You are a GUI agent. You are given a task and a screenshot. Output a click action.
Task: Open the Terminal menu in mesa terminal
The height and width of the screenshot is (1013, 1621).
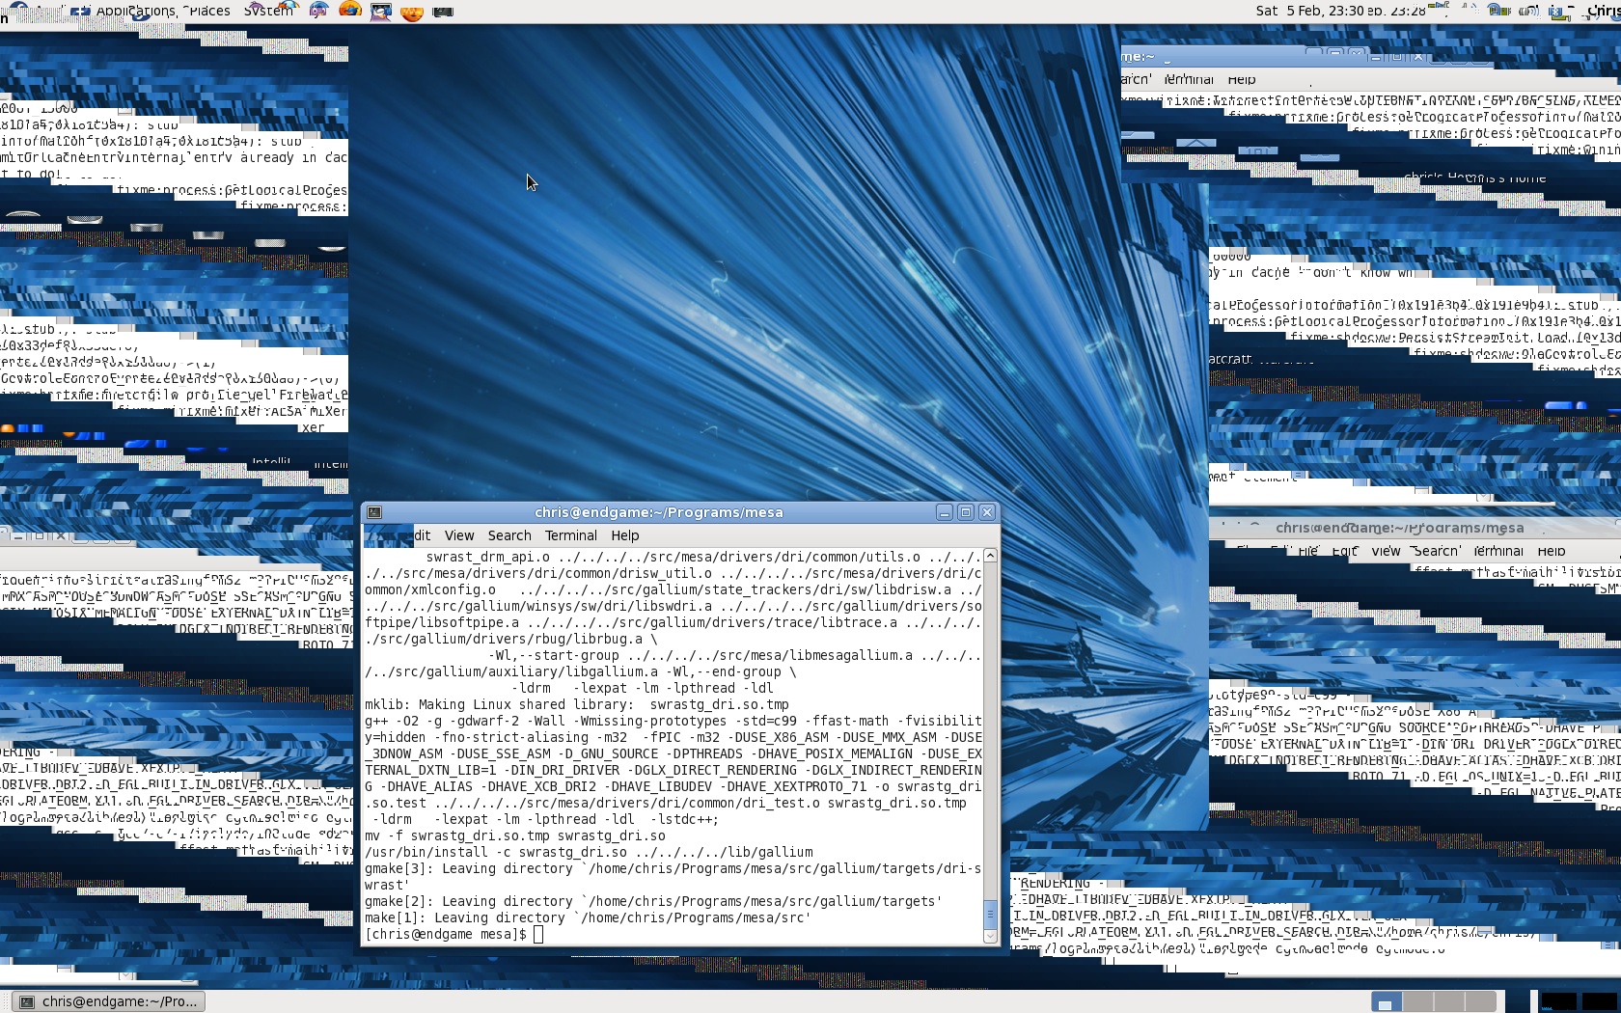(x=570, y=535)
